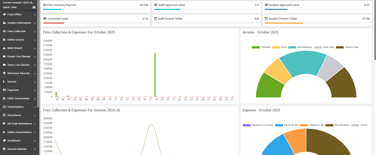This screenshot has width=376, height=155.
Task: Open the Quick Links grid icon
Action: [x=34, y=7]
